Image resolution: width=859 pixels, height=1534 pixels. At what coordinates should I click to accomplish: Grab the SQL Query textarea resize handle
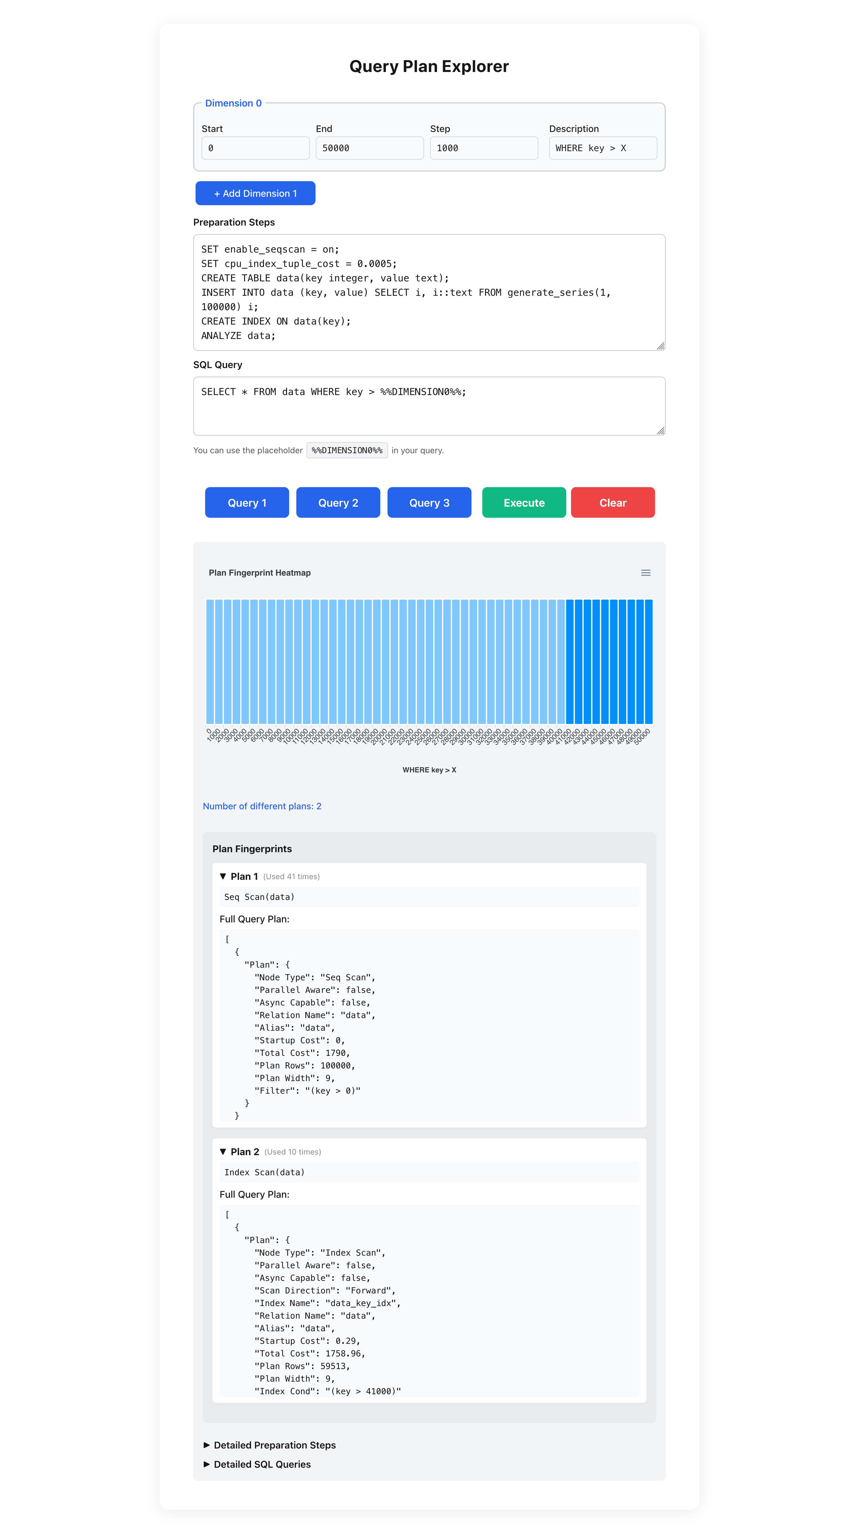pyautogui.click(x=661, y=431)
